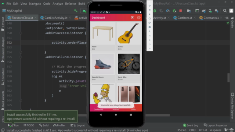The width and height of the screenshot is (235, 132).
Task: Tap the Android back navigation button
Action: [x=101, y=115]
